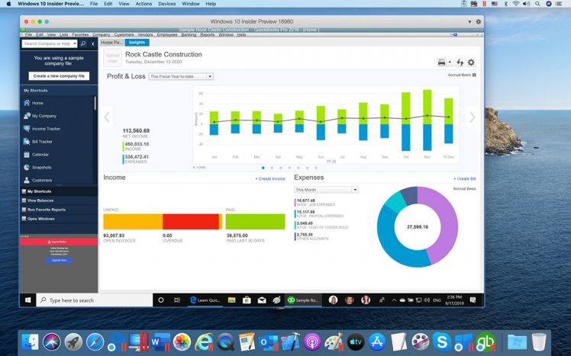Switch to the Home Page tab
Image resolution: width=571 pixels, height=356 pixels.
tap(111, 43)
